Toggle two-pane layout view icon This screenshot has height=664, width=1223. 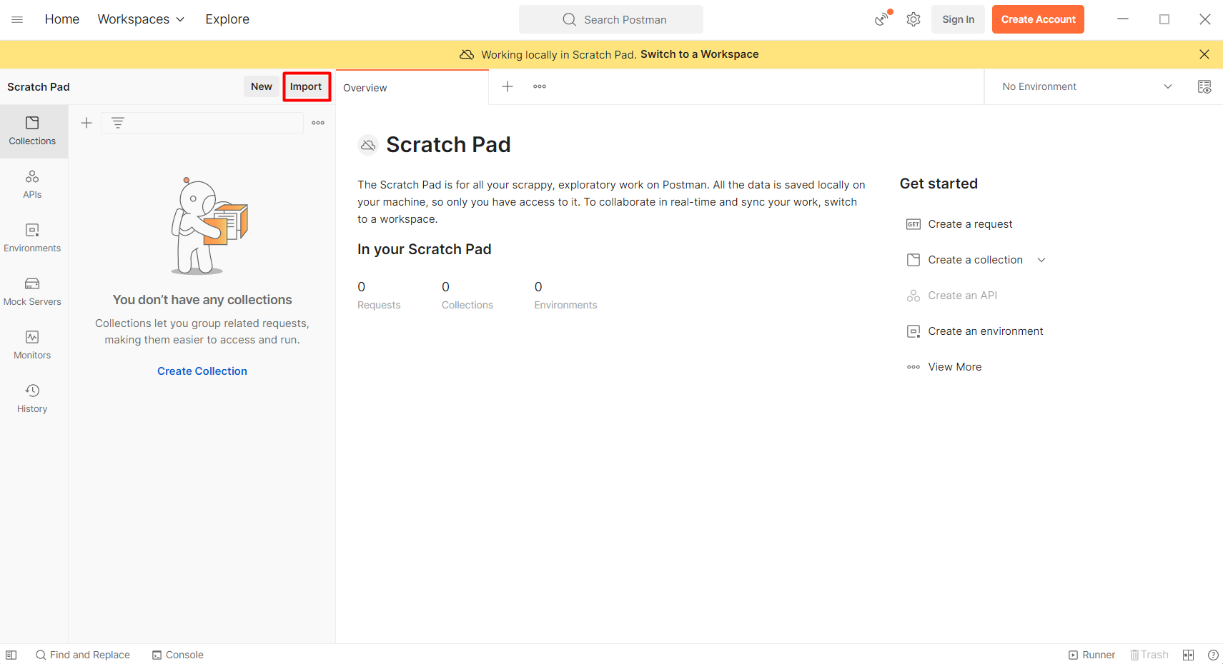[x=1188, y=655]
